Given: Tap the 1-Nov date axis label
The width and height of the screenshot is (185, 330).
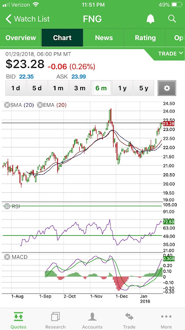Looking at the screenshot, I should 97,296.
